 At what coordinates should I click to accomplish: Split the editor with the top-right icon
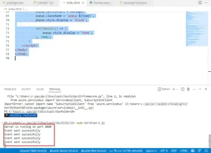(200, 3)
